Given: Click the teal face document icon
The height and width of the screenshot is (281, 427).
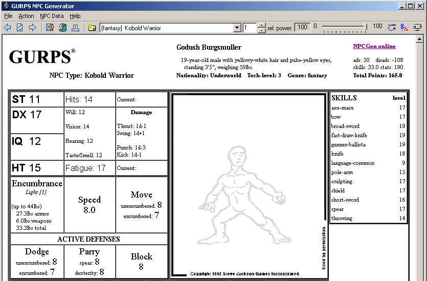Looking at the screenshot, I should click(63, 28).
